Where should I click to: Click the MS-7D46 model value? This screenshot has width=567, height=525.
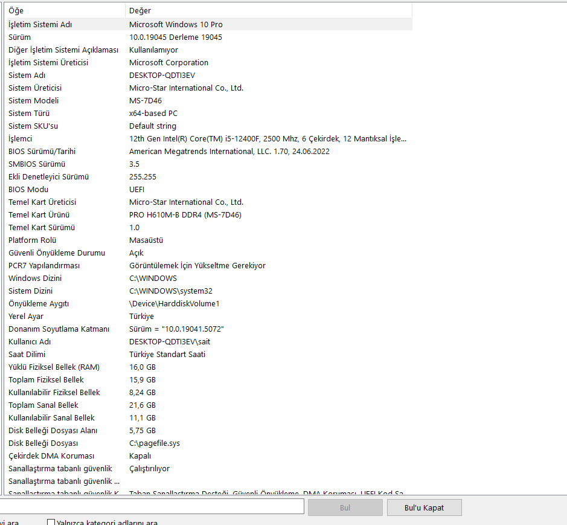[x=146, y=100]
